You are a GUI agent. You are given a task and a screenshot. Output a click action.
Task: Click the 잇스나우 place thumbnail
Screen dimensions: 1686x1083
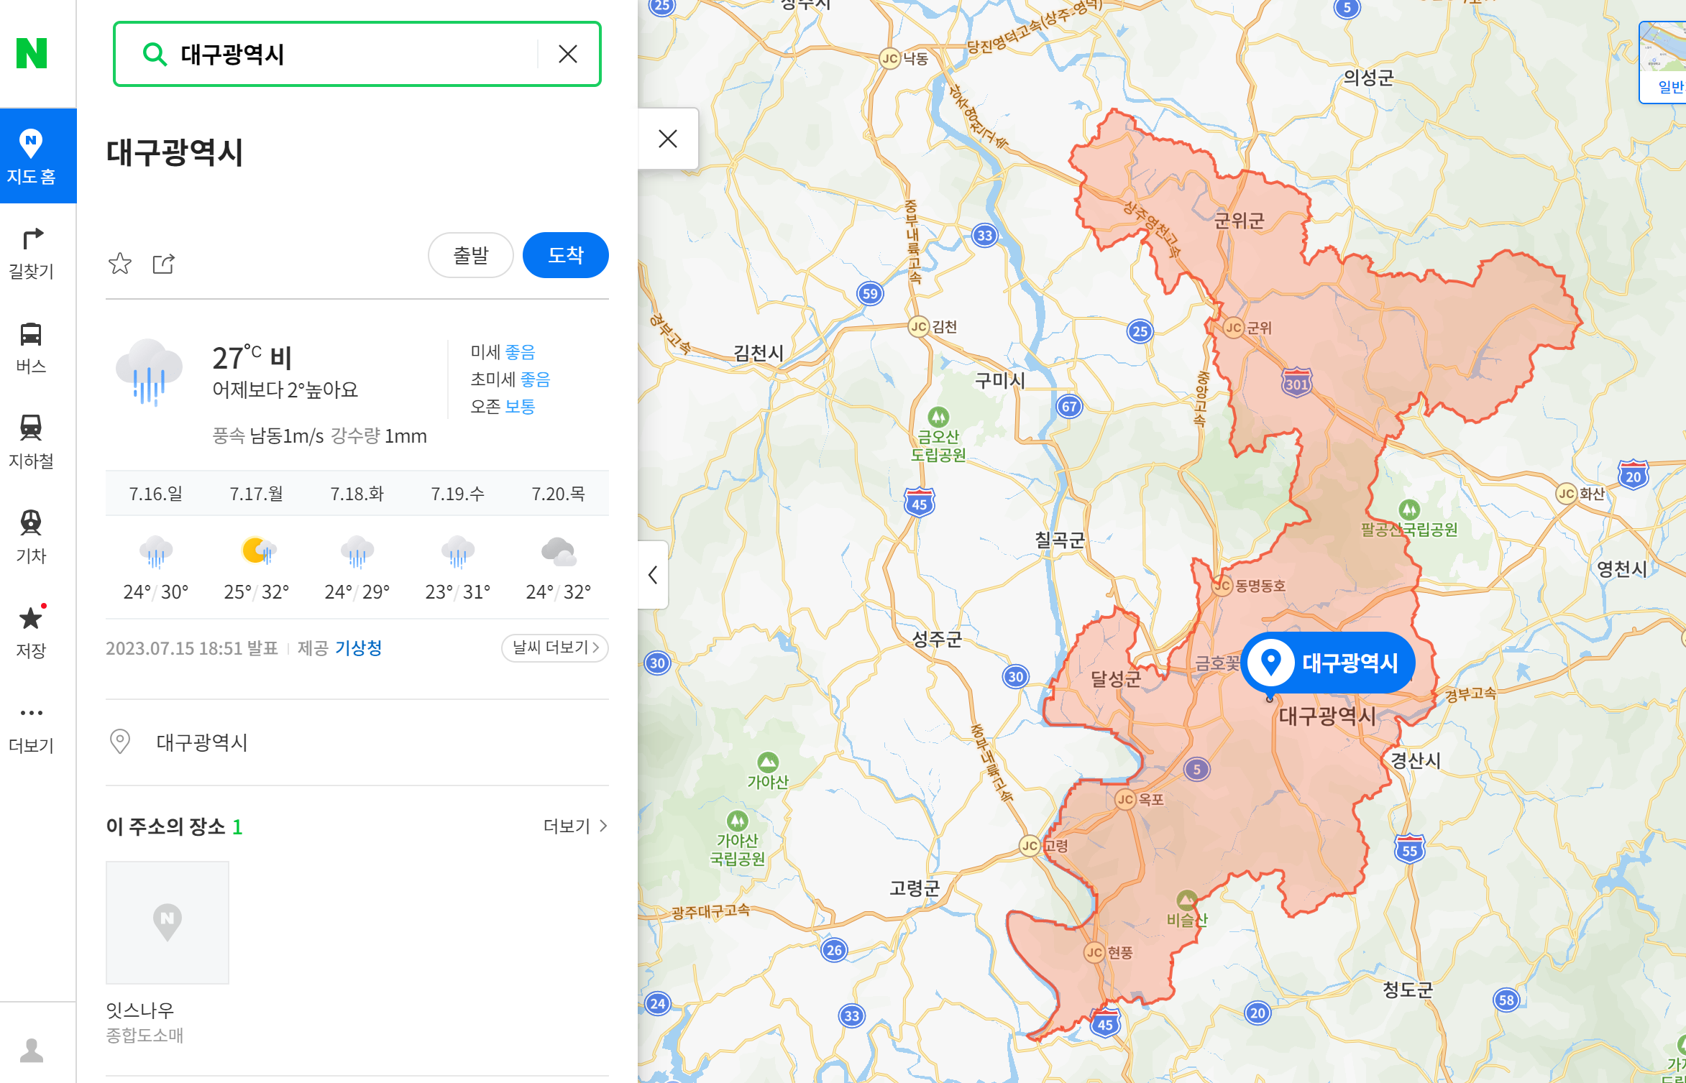tap(168, 922)
